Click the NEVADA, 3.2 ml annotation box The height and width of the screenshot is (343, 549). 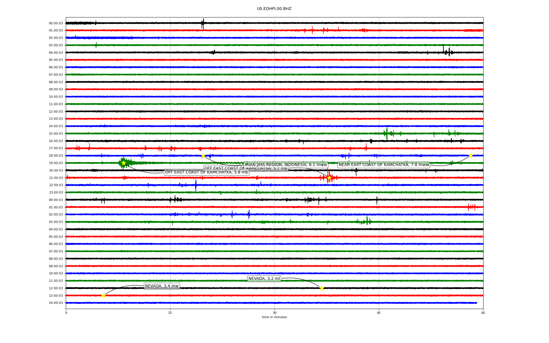264,279
